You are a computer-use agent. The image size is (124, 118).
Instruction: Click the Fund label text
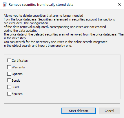click(15, 87)
